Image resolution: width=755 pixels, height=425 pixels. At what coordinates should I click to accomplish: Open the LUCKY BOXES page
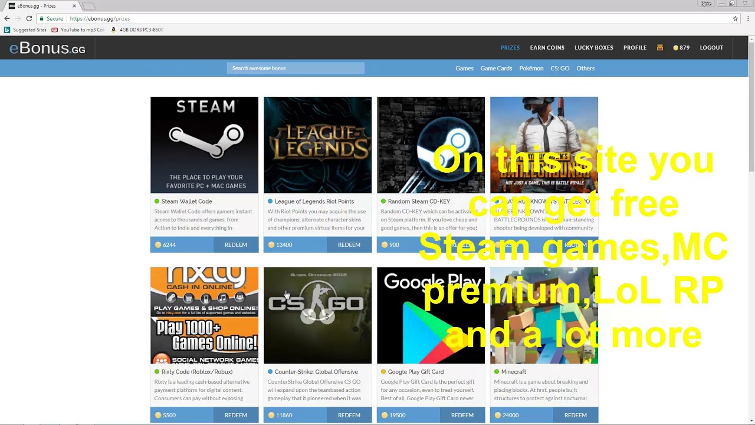click(594, 47)
